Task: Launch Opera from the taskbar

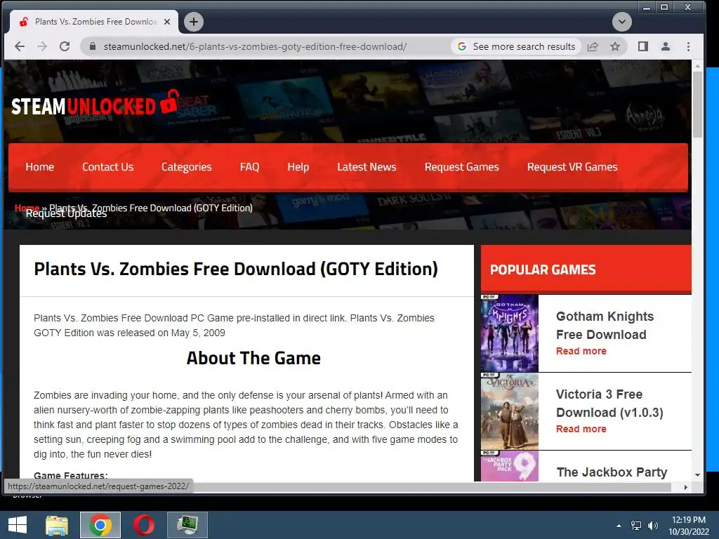Action: click(x=143, y=525)
